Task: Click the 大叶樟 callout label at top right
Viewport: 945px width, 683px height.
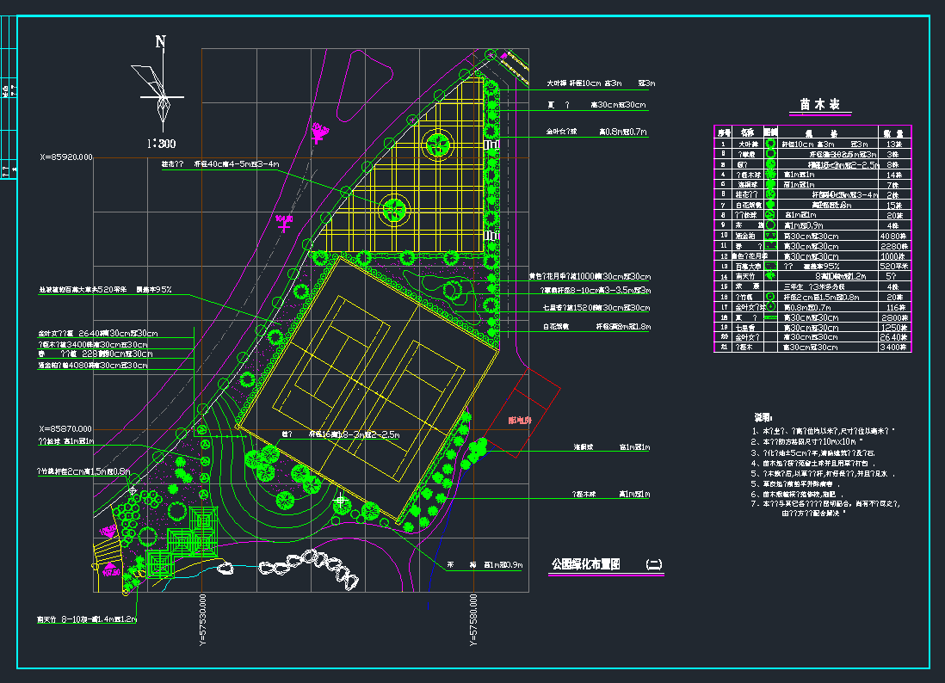Action: pyautogui.click(x=562, y=83)
